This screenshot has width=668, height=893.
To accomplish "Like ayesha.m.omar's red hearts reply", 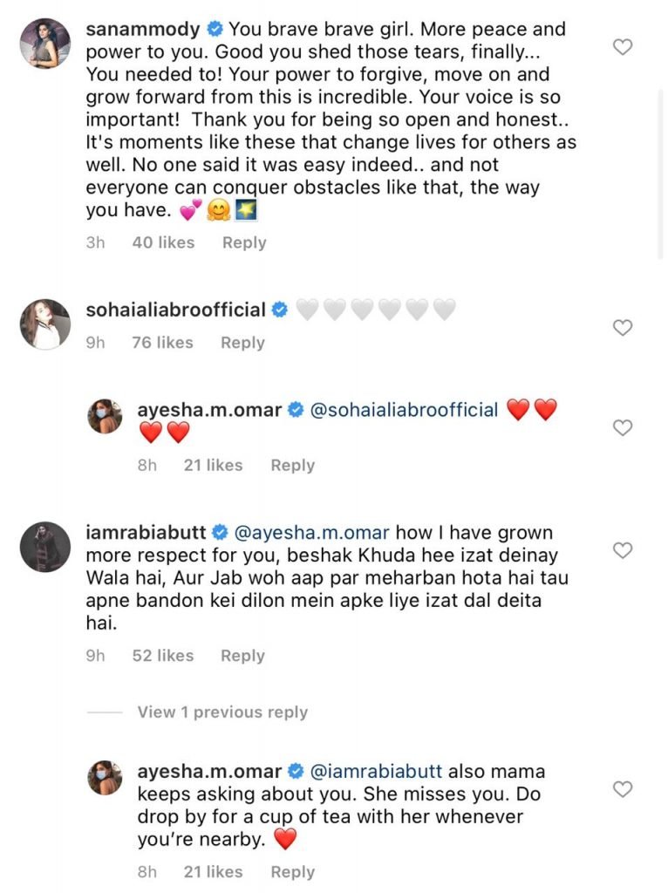I will (623, 427).
